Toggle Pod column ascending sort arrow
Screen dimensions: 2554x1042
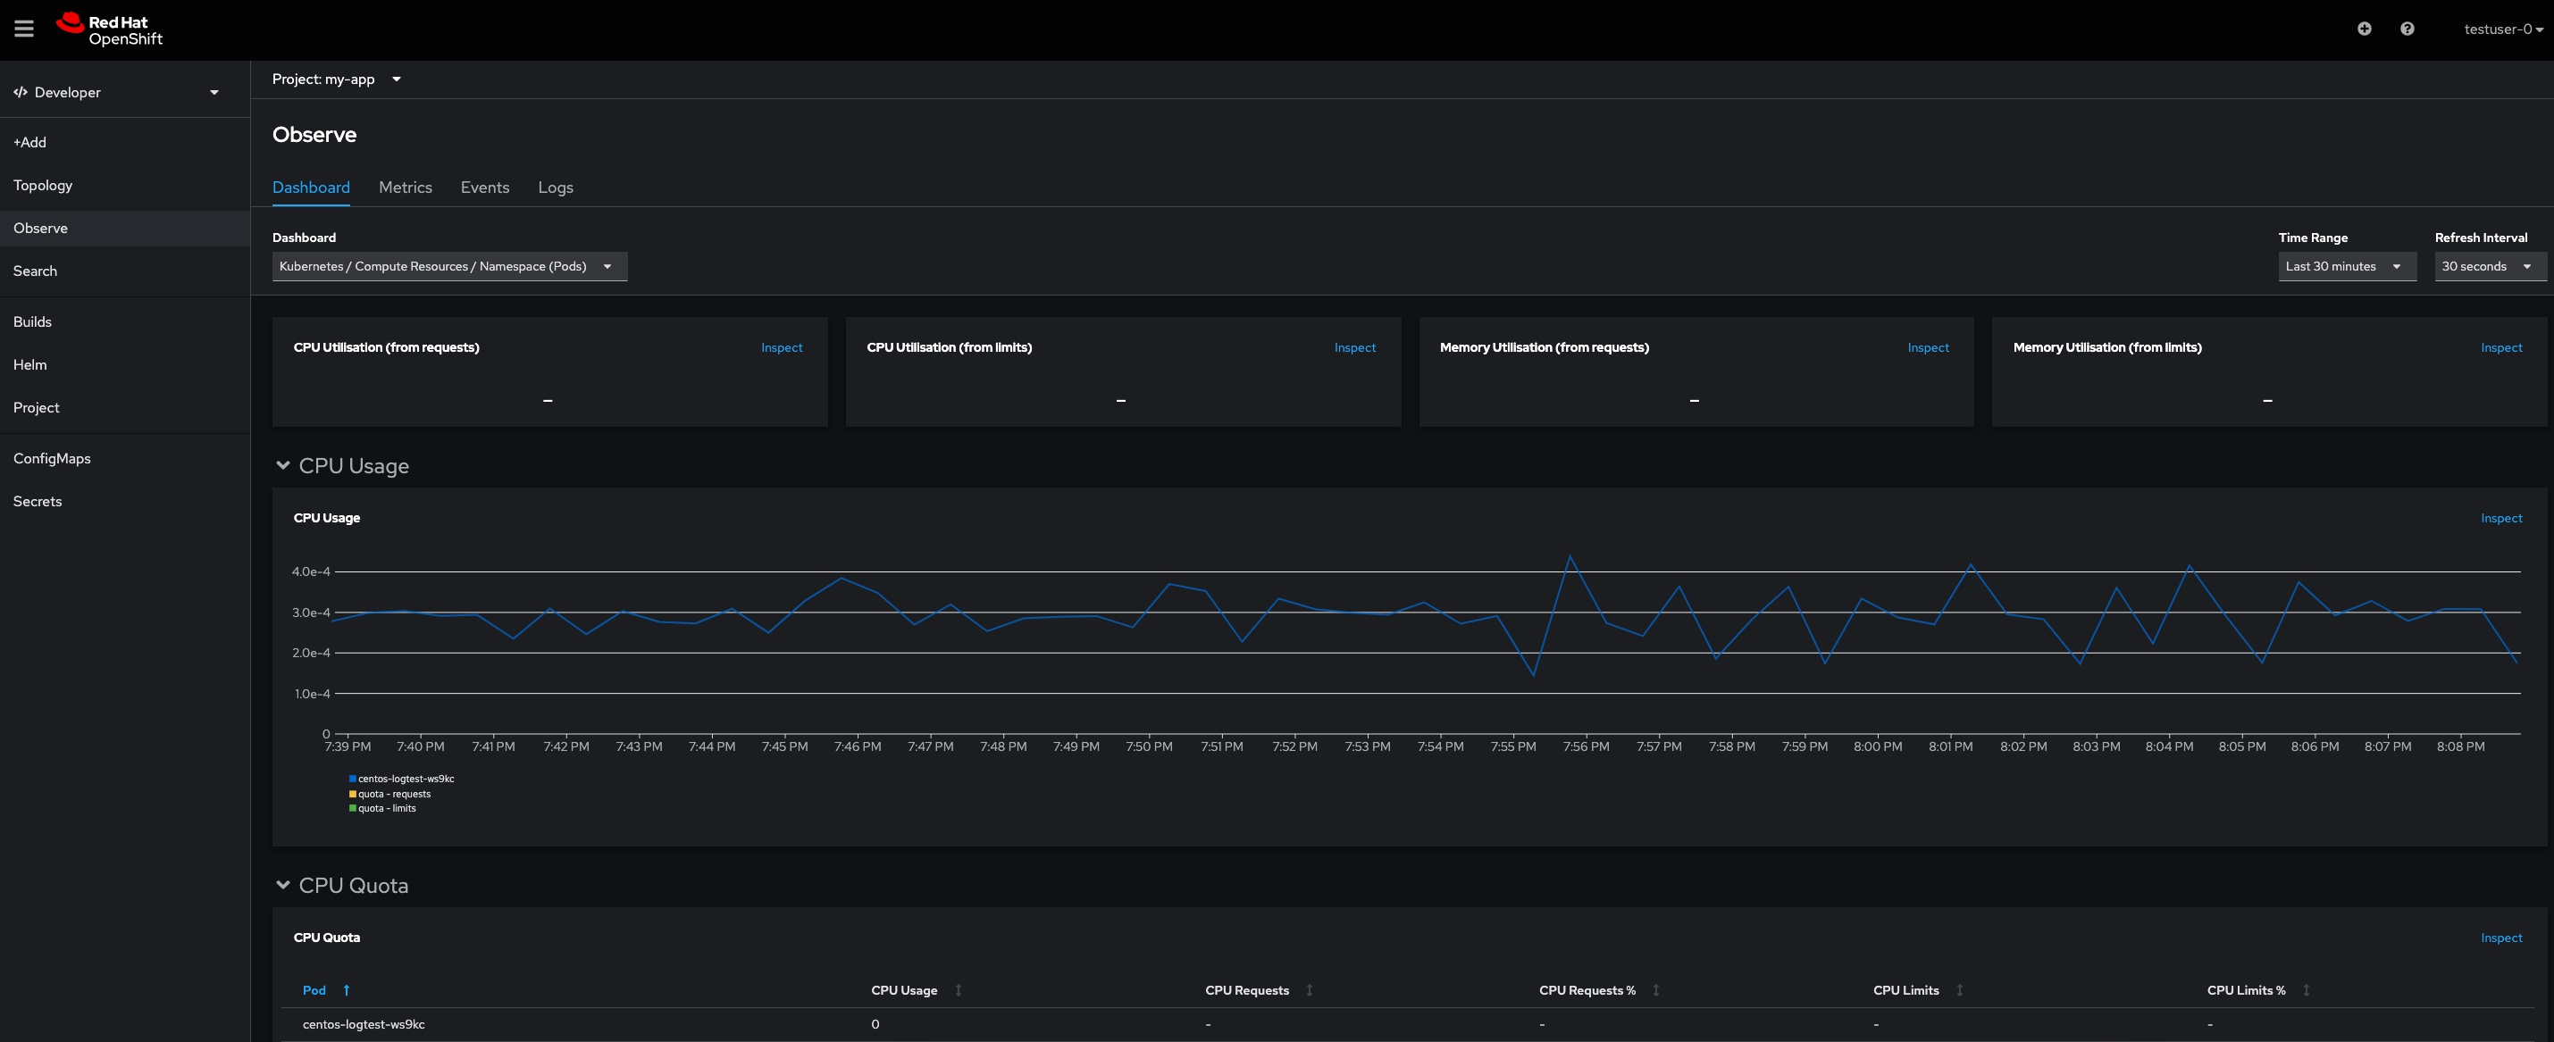coord(346,990)
